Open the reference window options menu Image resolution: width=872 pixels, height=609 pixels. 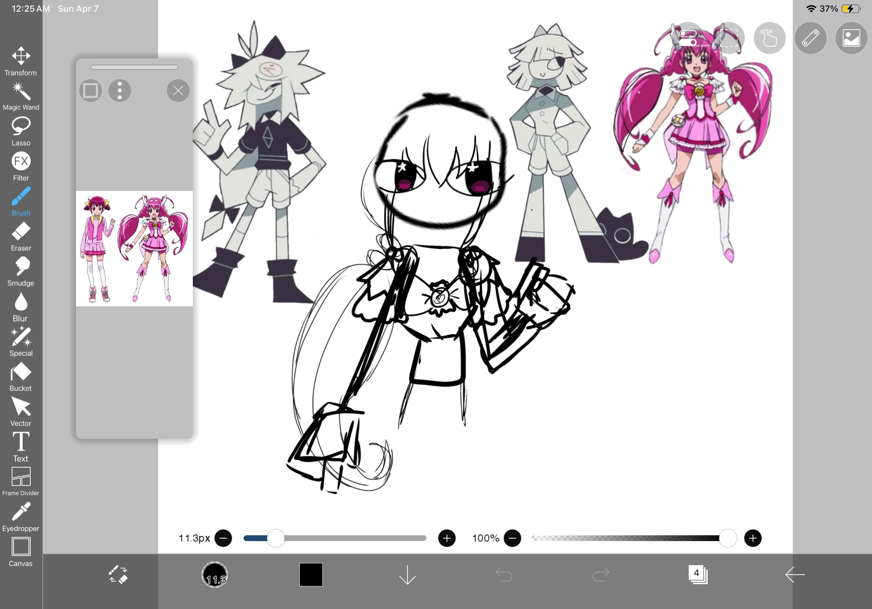pyautogui.click(x=120, y=90)
